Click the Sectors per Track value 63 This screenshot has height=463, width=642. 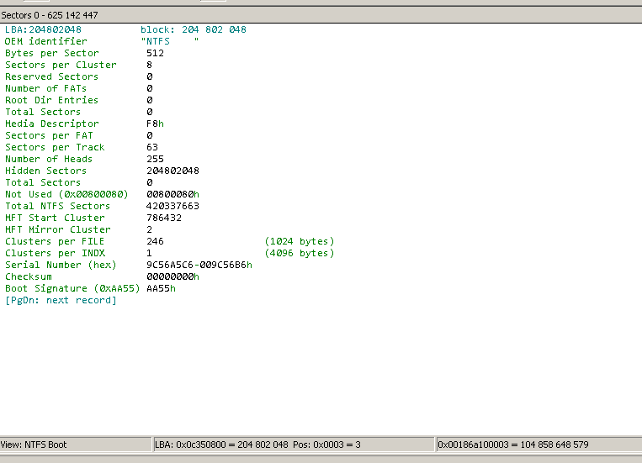pos(152,147)
